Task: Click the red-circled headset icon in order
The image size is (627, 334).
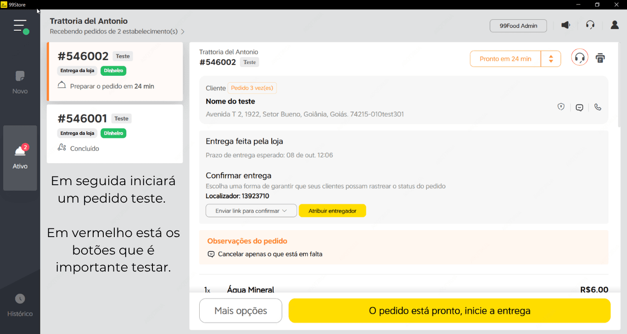Action: [580, 58]
